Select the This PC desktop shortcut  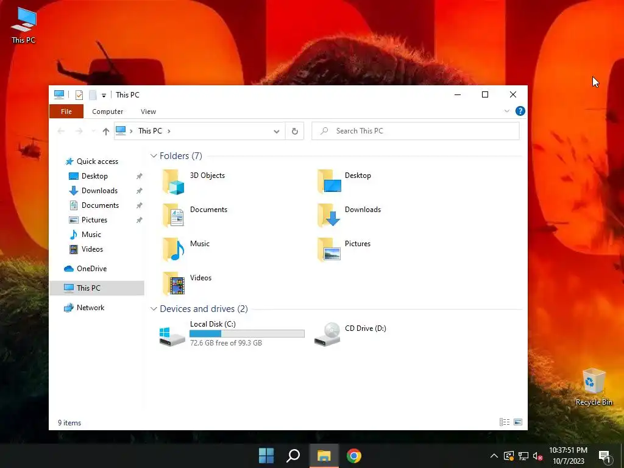point(24,24)
